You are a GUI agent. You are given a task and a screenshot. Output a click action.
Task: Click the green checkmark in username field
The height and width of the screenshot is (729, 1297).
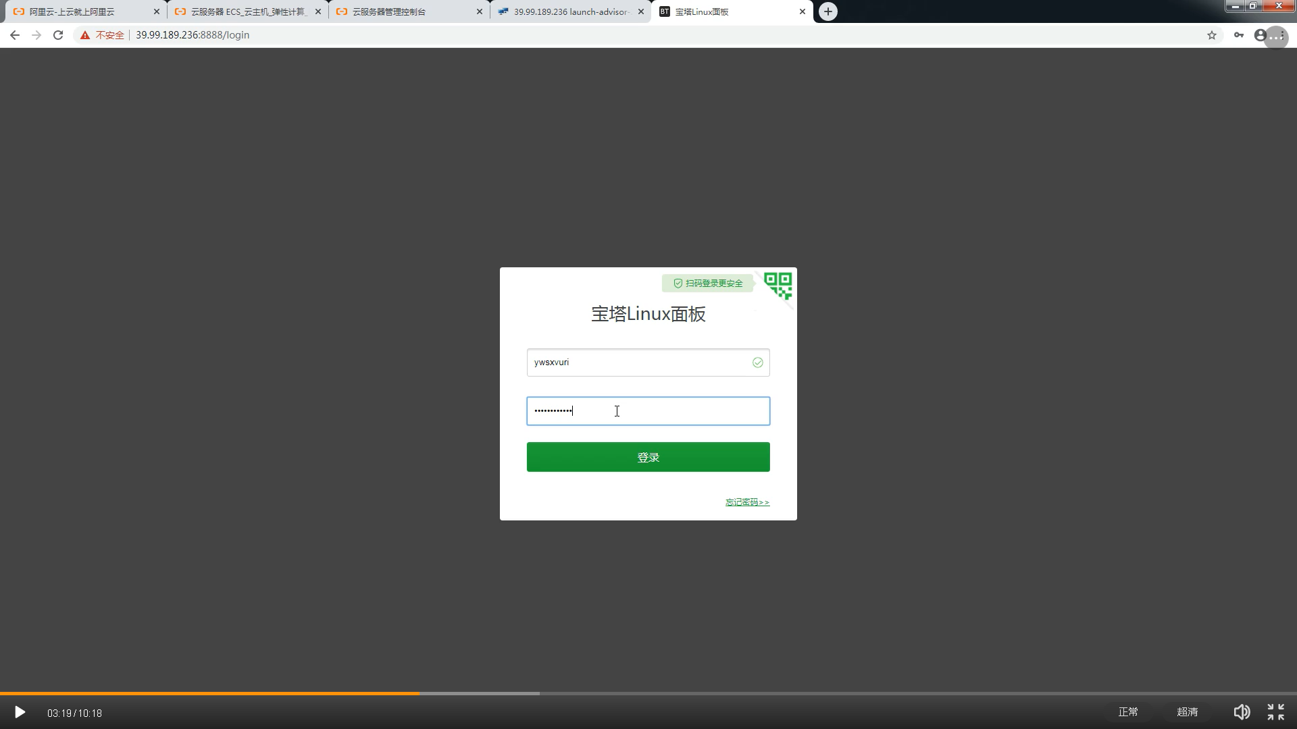tap(758, 363)
